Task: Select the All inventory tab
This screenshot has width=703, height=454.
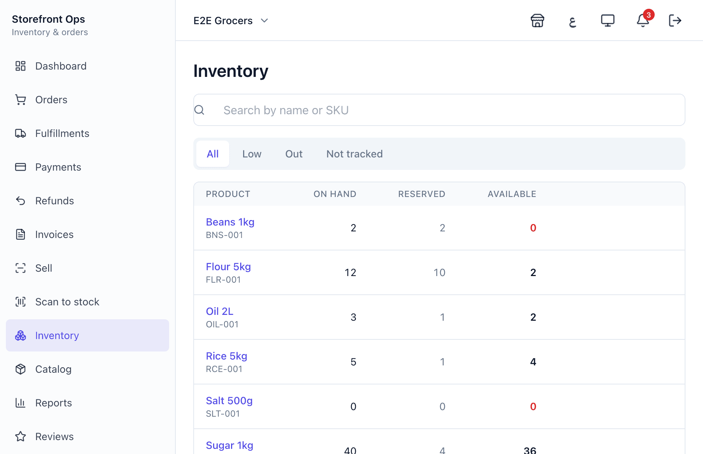Action: coord(213,154)
